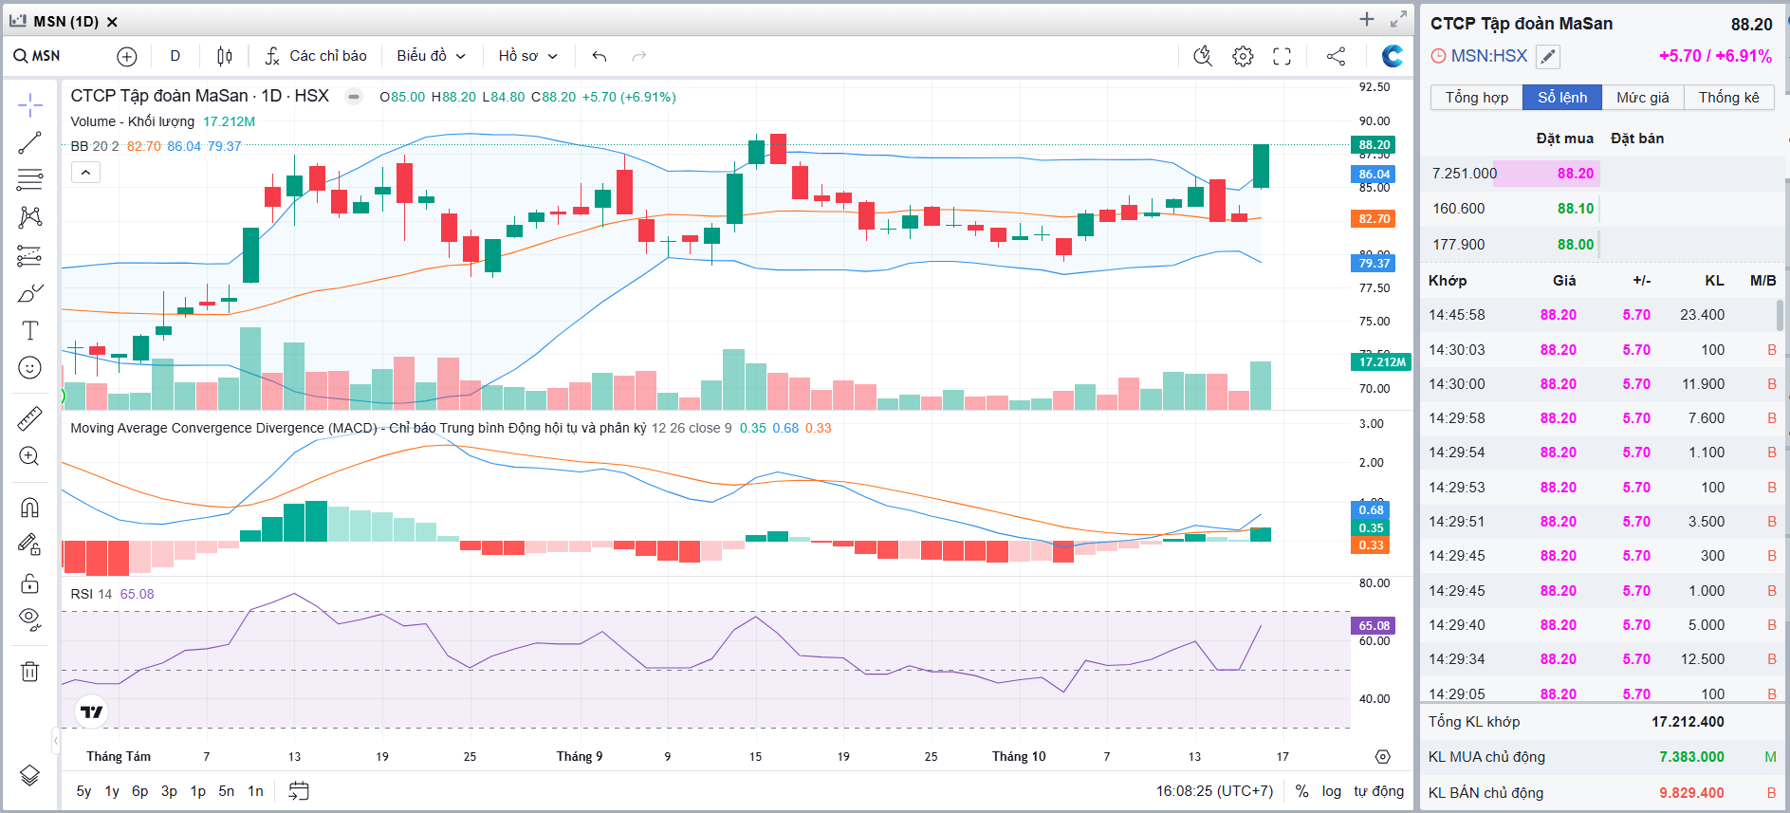Click the share chart icon
The height and width of the screenshot is (813, 1790).
coord(1336,56)
